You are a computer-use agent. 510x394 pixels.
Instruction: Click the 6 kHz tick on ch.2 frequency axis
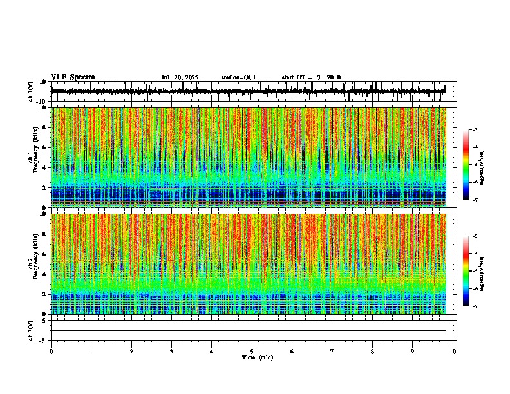pos(46,254)
